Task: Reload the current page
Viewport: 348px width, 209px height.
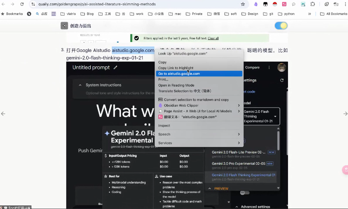Action: (x=22, y=4)
